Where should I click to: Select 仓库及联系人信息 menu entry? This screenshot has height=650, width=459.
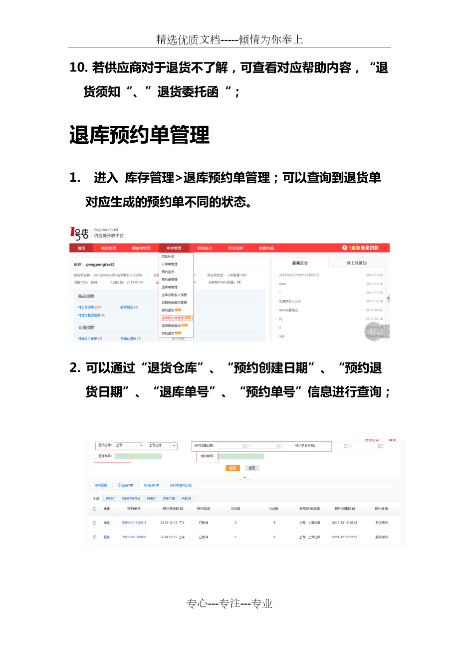[x=174, y=295]
